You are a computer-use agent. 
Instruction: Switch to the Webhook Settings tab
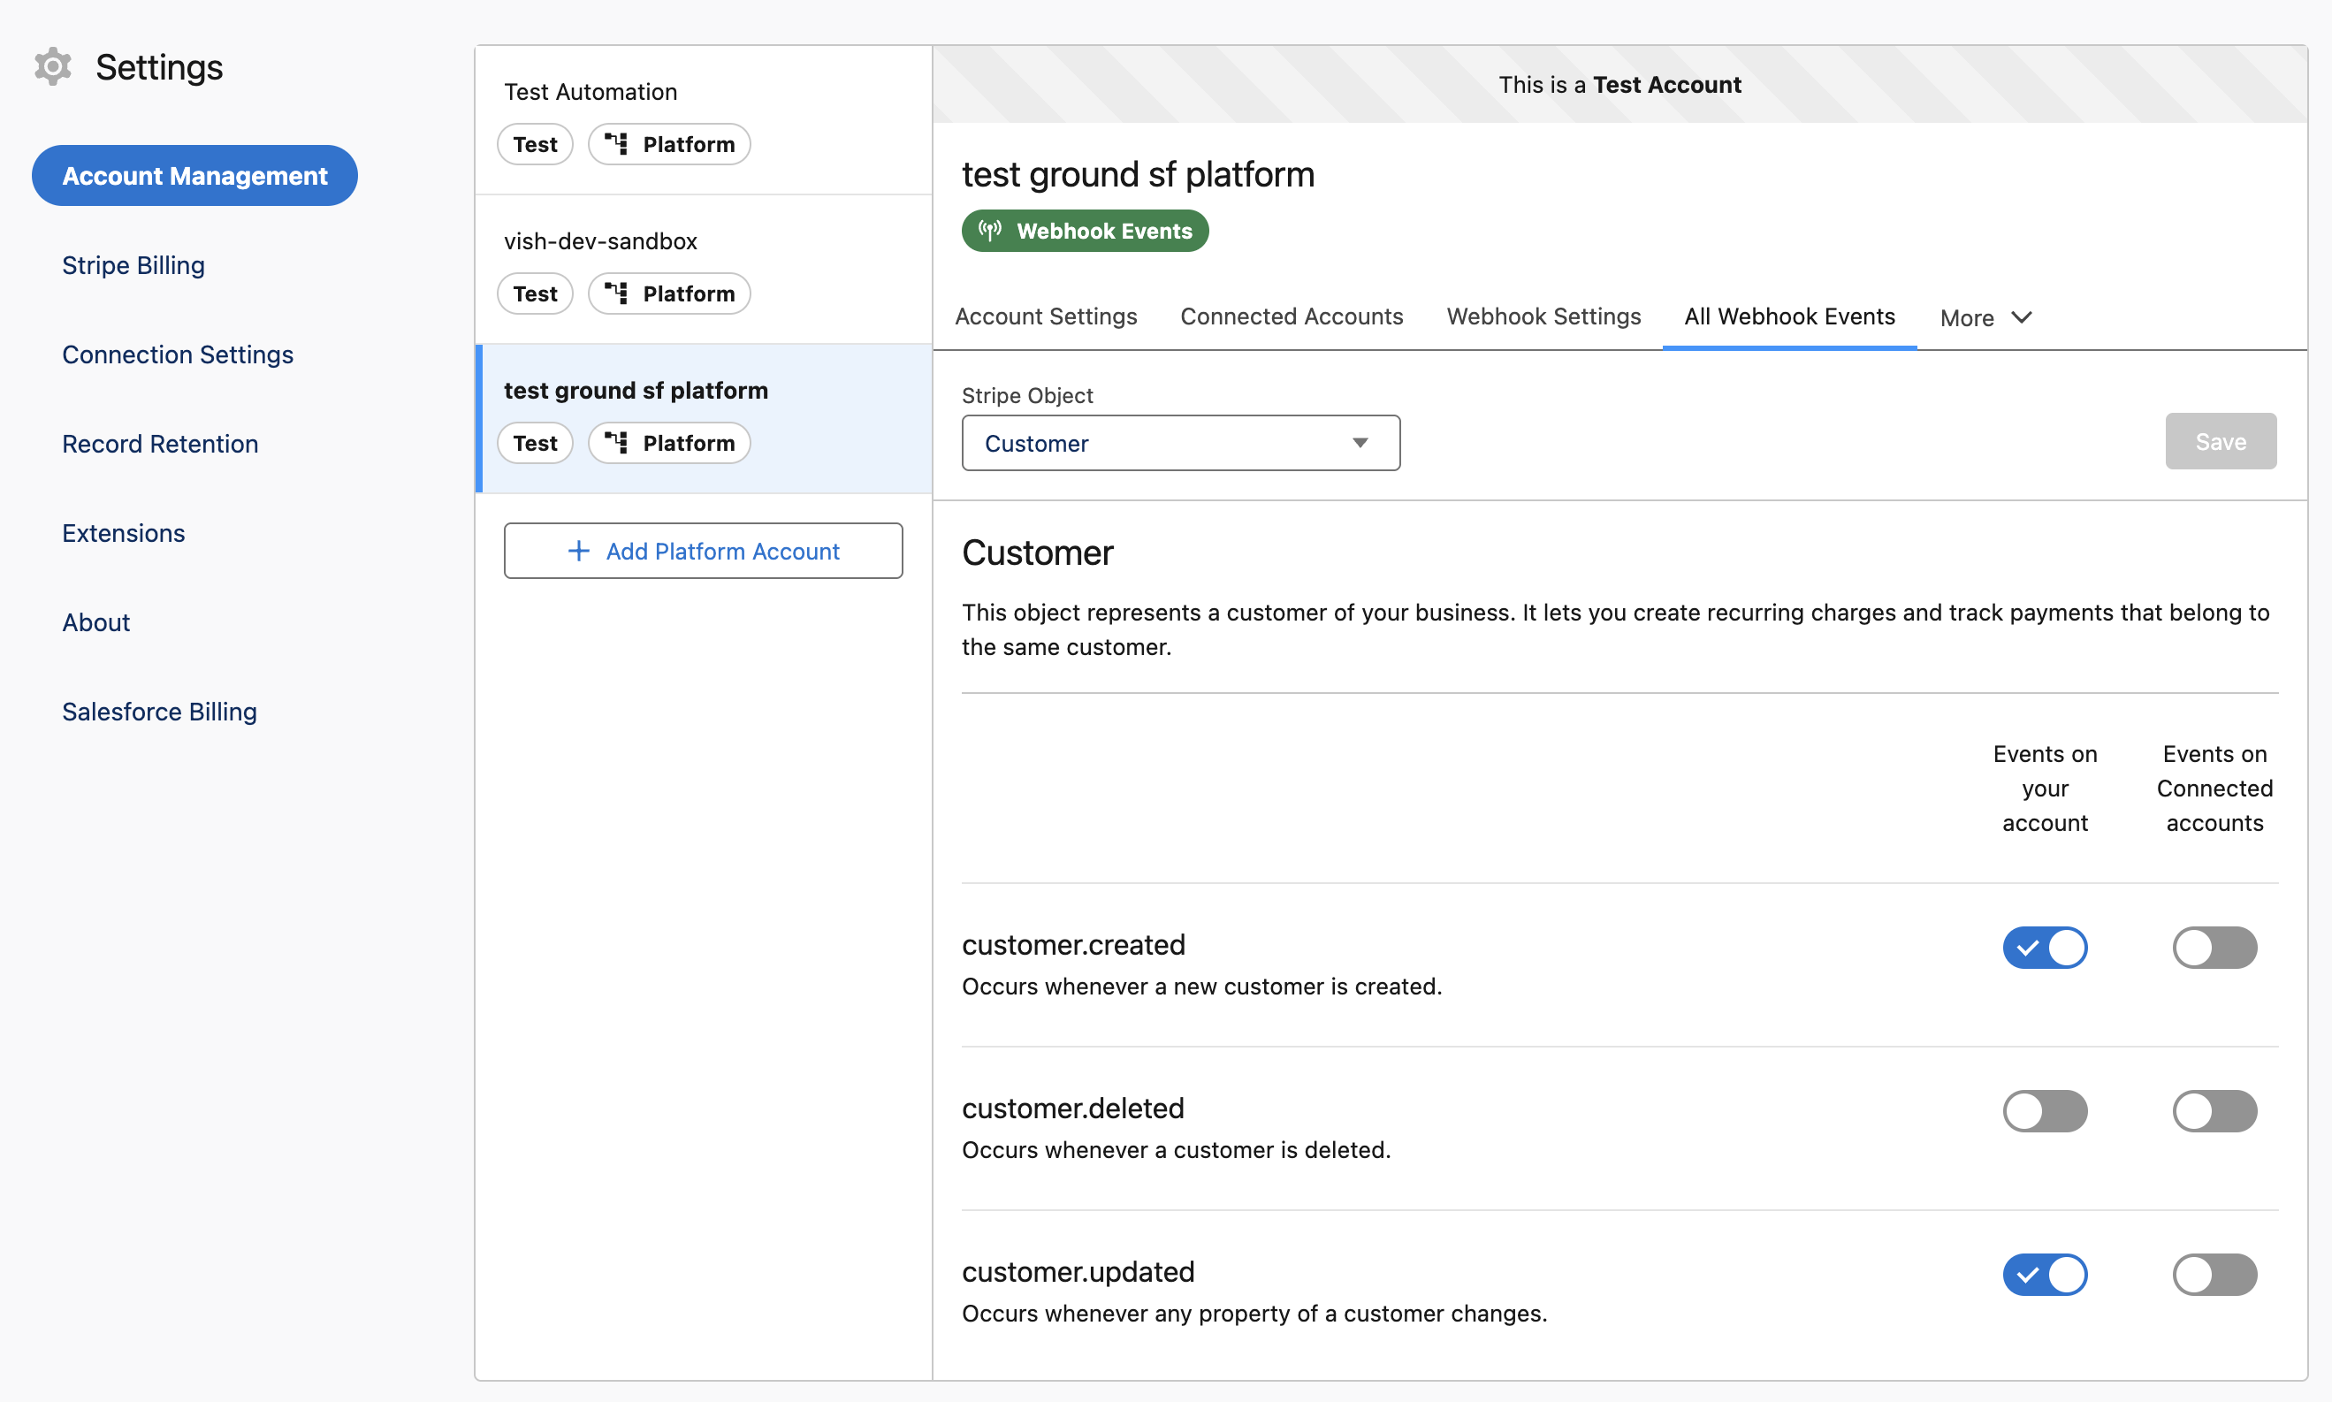(x=1543, y=316)
